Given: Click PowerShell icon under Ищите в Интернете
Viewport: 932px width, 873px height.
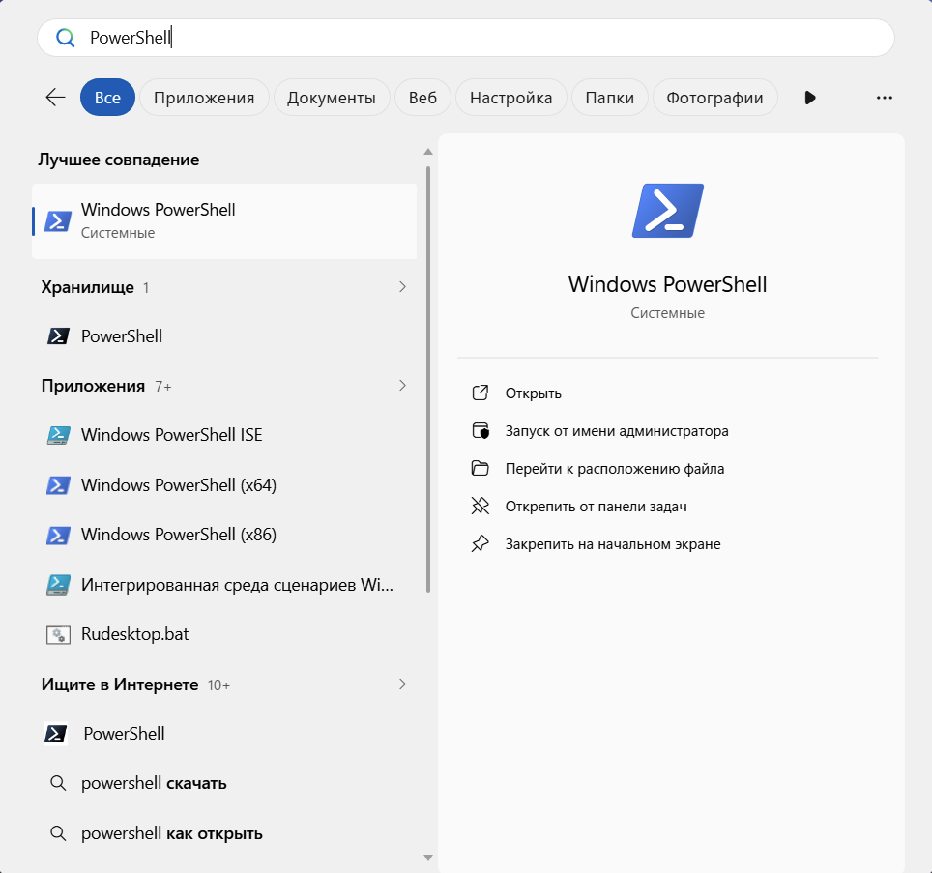Looking at the screenshot, I should (x=56, y=734).
